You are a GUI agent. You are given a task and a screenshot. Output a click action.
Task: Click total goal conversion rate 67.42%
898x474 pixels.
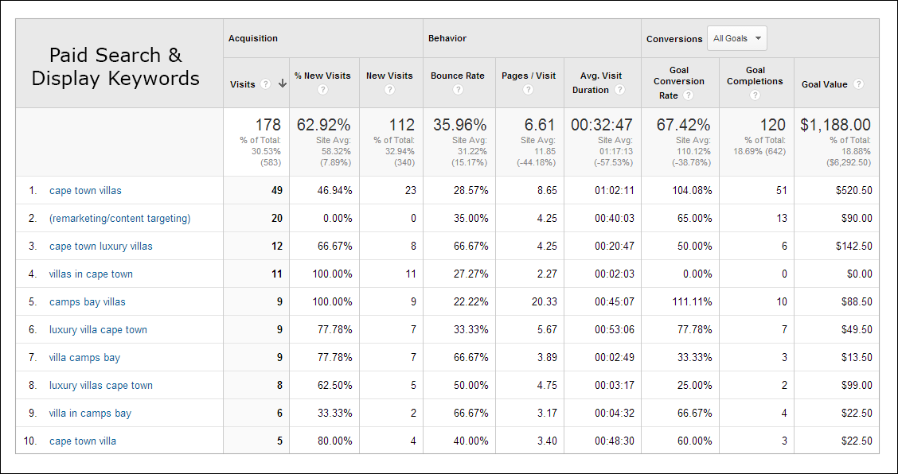[x=683, y=124]
